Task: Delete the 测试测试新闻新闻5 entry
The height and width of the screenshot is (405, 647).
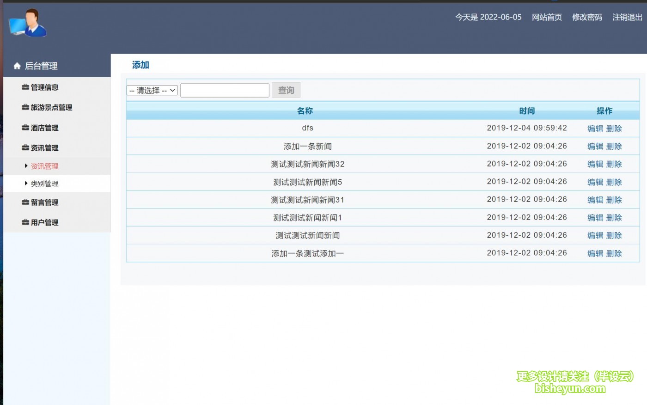Action: (614, 182)
